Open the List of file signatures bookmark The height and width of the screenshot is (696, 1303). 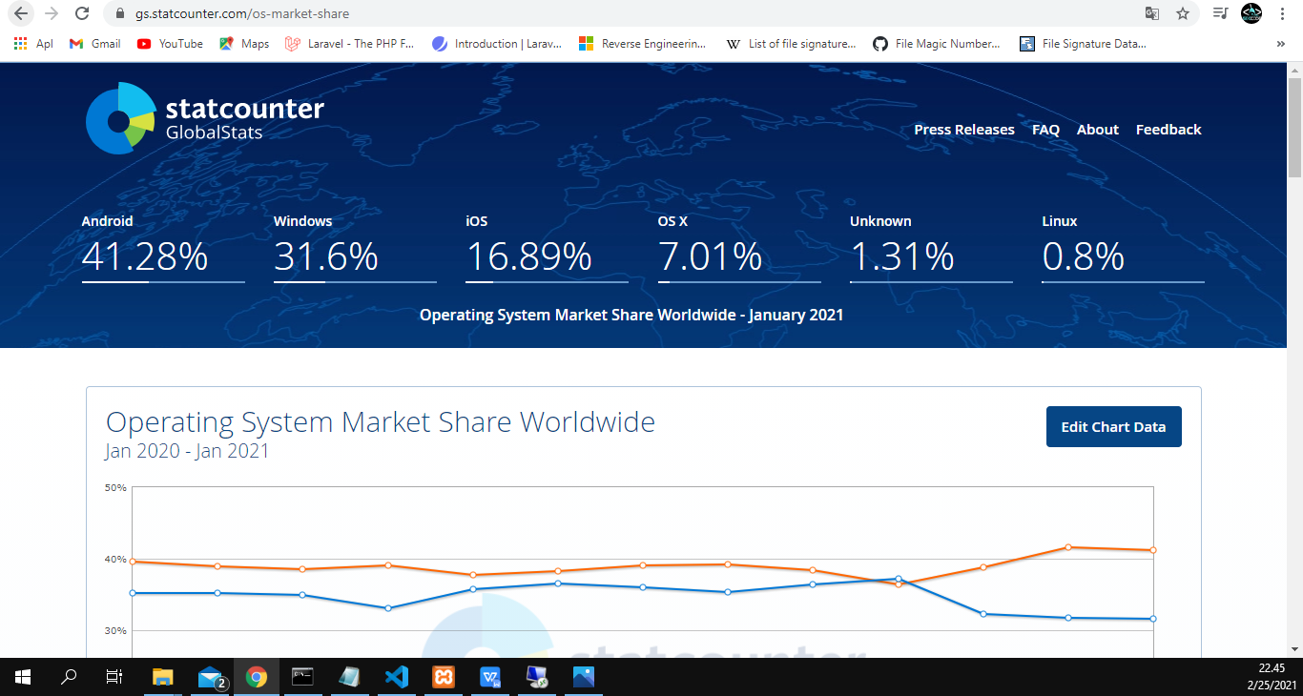[x=791, y=44]
